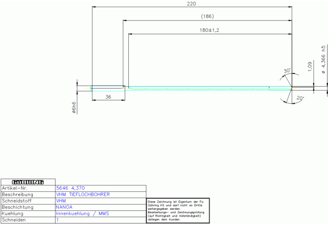Select the Beschichtung row label

click(x=17, y=207)
